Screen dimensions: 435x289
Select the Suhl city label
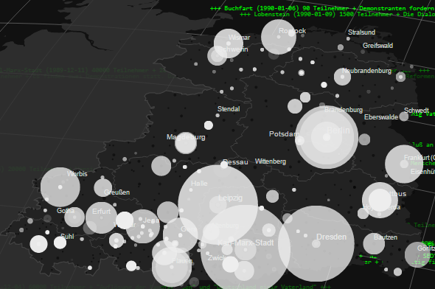tap(67, 237)
